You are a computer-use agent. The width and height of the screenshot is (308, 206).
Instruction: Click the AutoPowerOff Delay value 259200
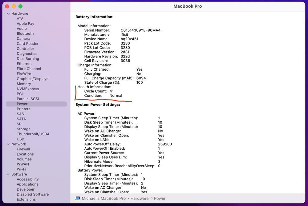(165, 144)
